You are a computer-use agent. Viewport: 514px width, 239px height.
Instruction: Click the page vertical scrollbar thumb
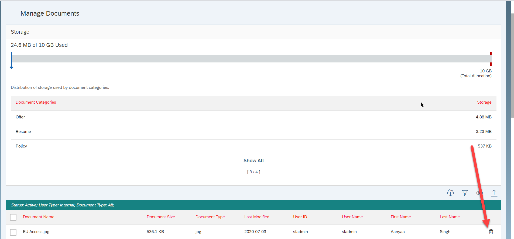tap(512, 65)
